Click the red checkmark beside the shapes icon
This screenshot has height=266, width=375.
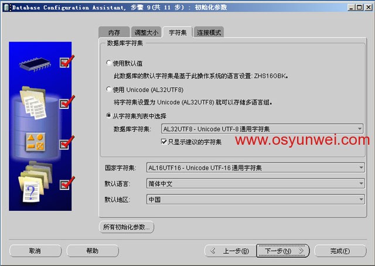[x=66, y=142]
